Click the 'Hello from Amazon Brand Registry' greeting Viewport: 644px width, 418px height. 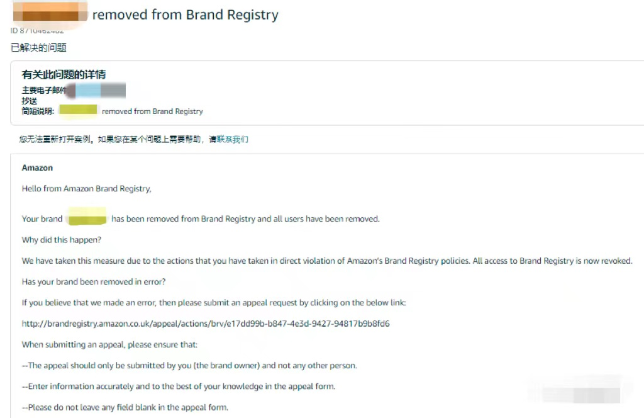pos(87,189)
